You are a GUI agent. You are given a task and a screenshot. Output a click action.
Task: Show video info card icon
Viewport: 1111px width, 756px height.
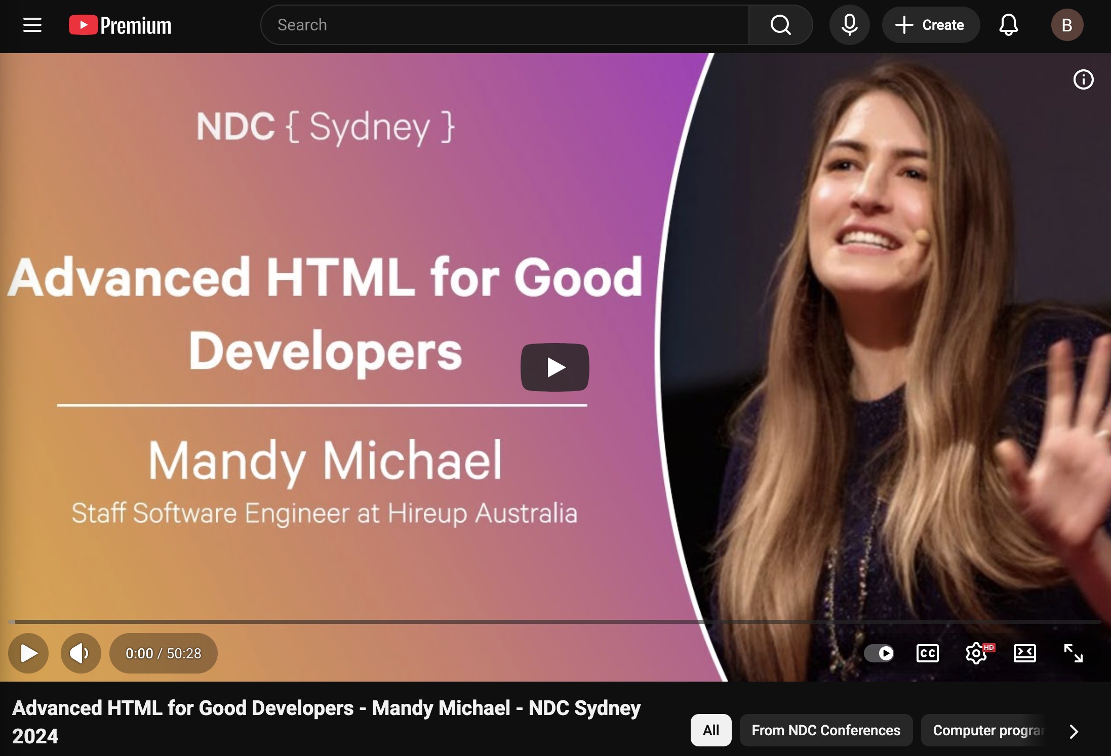(x=1083, y=79)
